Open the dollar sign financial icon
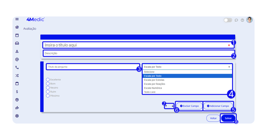Image resolution: width=267 pixels, height=140 pixels. pyautogui.click(x=17, y=92)
